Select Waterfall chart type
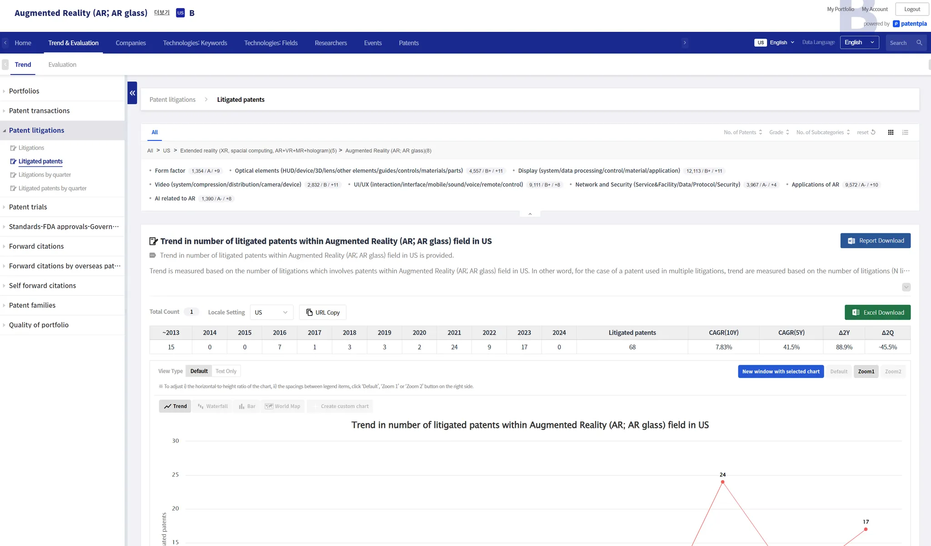This screenshot has width=931, height=546. 213,406
